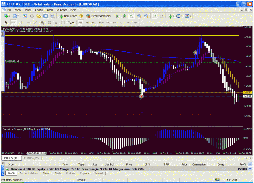Sort trades by Commission column header
The height and width of the screenshot is (183, 254).
point(199,164)
